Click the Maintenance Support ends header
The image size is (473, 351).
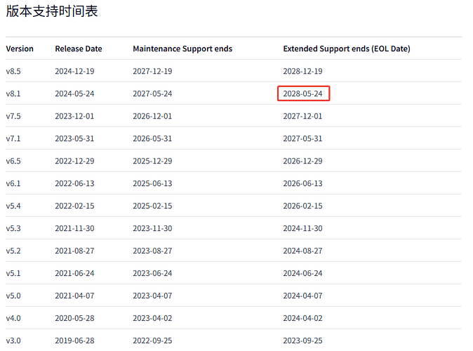182,48
